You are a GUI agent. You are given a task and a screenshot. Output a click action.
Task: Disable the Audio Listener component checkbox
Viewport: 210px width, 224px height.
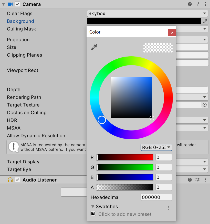tap(18, 180)
